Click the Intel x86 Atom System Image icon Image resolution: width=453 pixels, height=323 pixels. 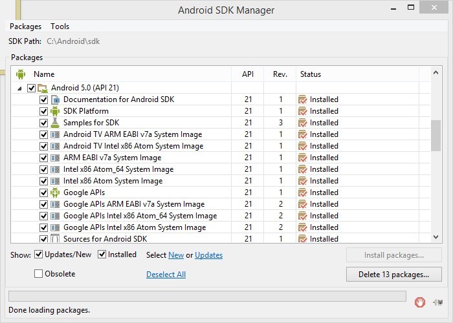pos(55,181)
